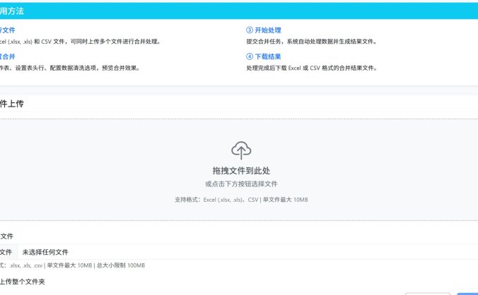The image size is (478, 295).
Task: Click the cloud upload icon
Action: click(x=241, y=150)
